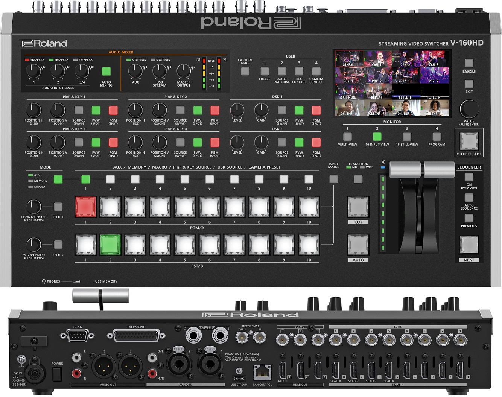Click the ONLINE 1 thumbnail on monitor
Image resolution: width=502 pixels, height=397 pixels.
tap(349, 108)
